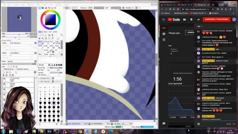Swap foreground and background colors arrow

(x=62, y=35)
